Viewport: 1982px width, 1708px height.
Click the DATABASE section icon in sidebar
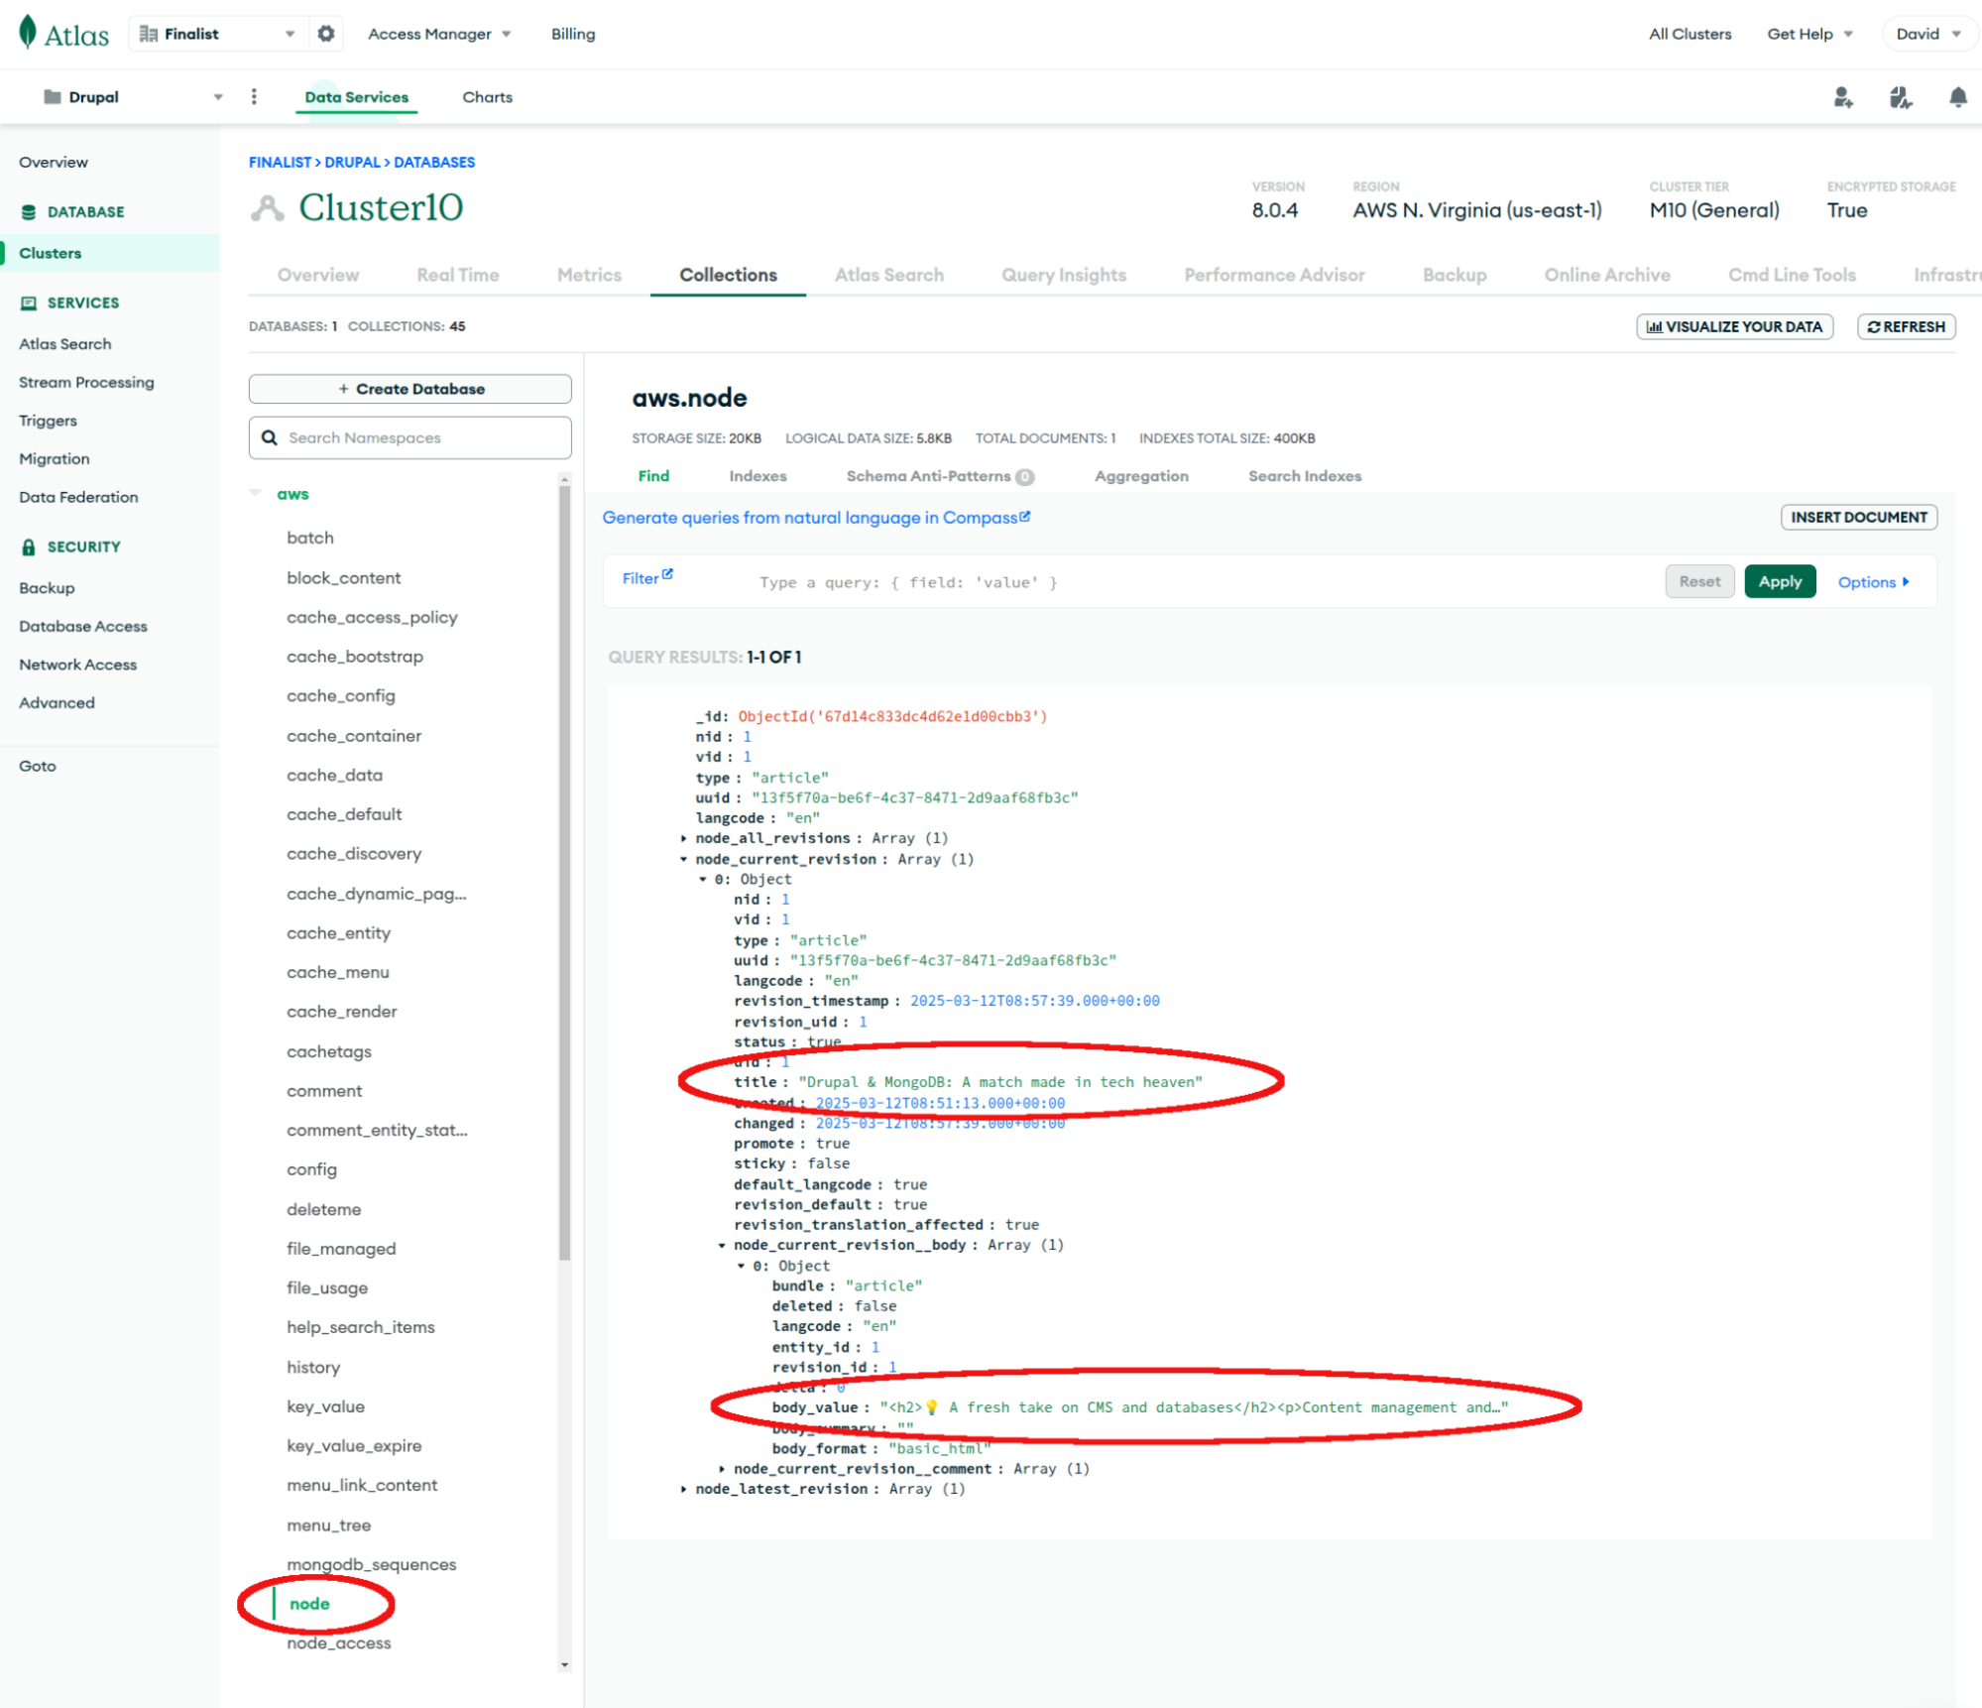(x=29, y=212)
